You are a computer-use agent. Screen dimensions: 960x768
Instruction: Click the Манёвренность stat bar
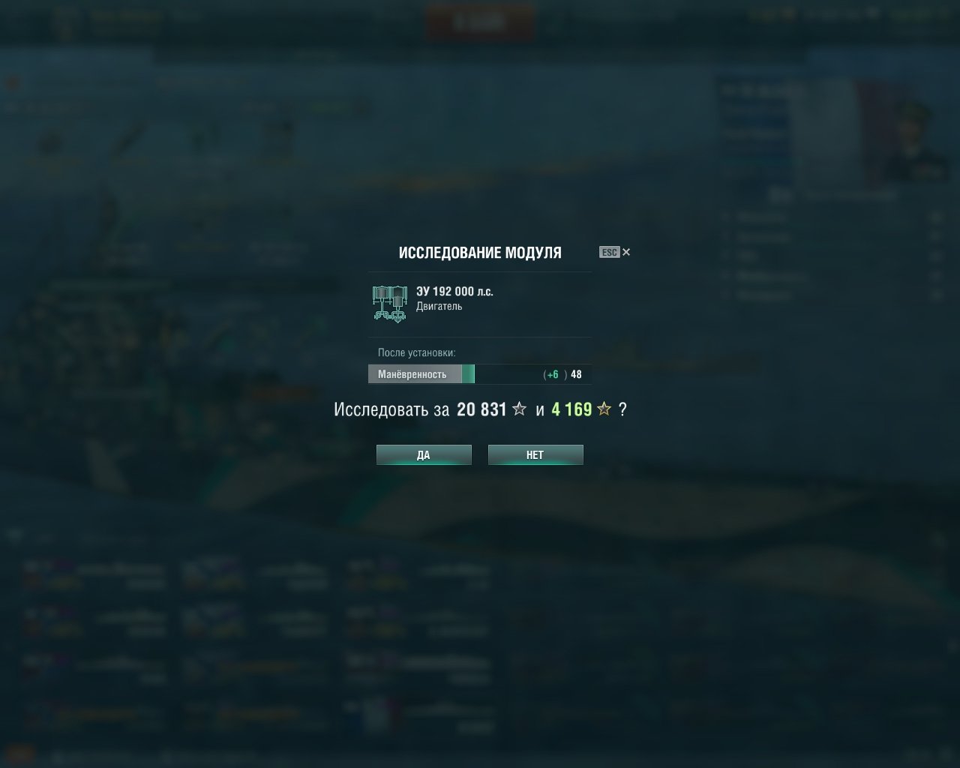(480, 373)
